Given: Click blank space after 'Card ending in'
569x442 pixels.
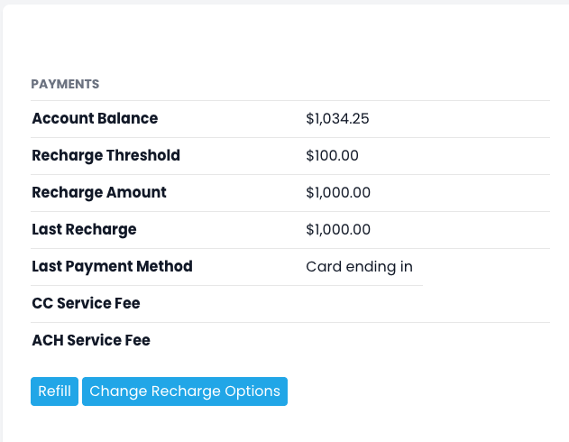Looking at the screenshot, I should [487, 266].
